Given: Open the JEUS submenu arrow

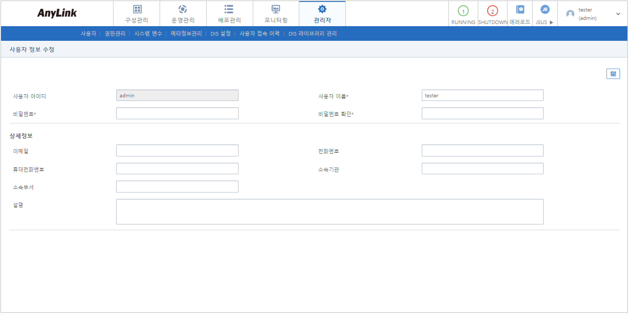Looking at the screenshot, I should (x=550, y=22).
